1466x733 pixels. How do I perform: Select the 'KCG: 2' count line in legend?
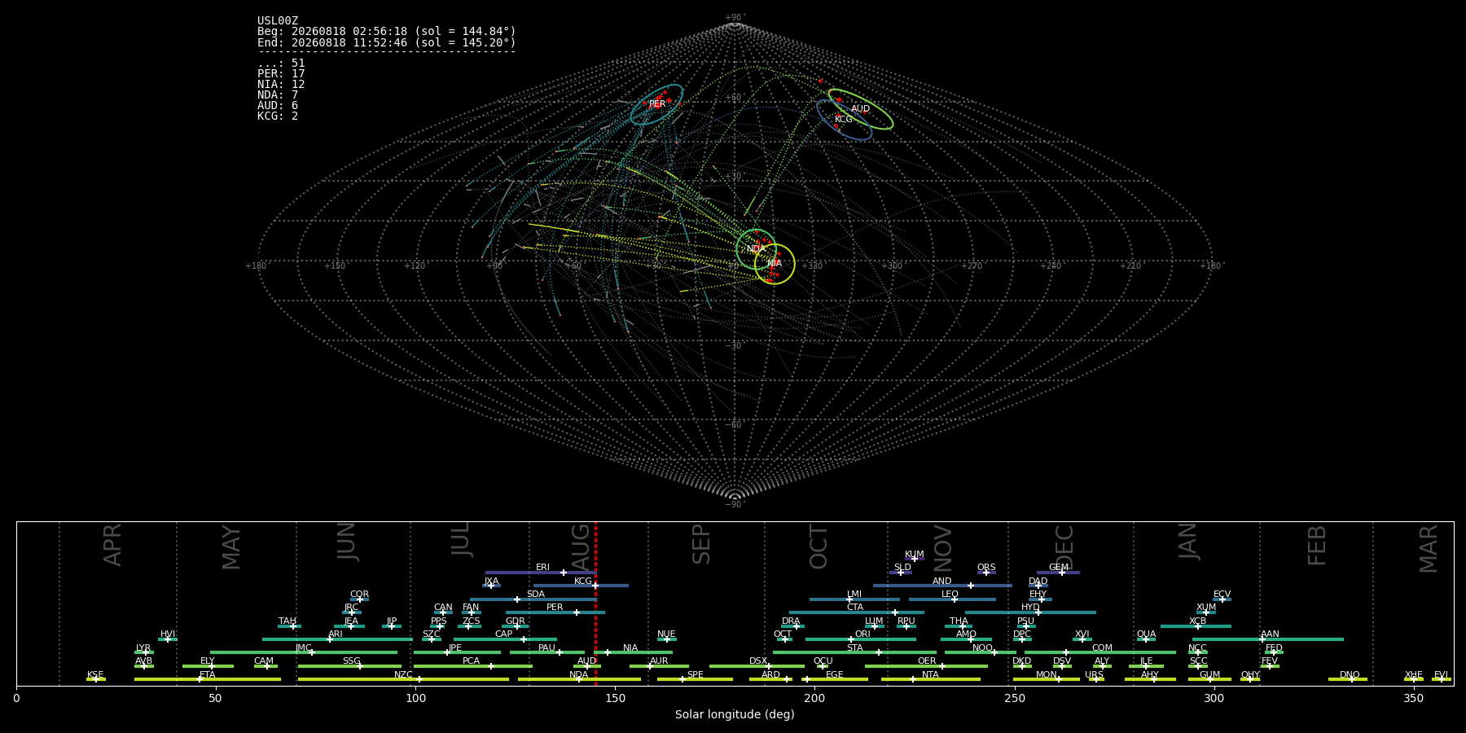278,116
